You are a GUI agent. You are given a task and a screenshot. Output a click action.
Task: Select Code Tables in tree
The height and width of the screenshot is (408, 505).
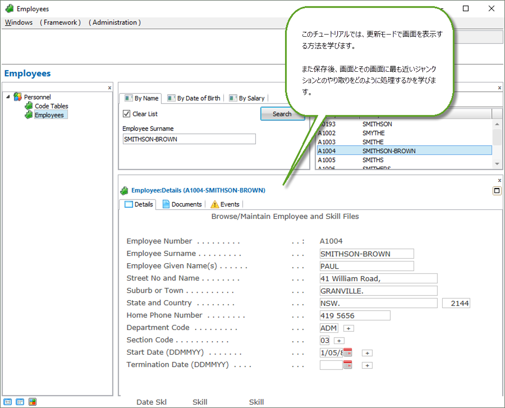(52, 106)
